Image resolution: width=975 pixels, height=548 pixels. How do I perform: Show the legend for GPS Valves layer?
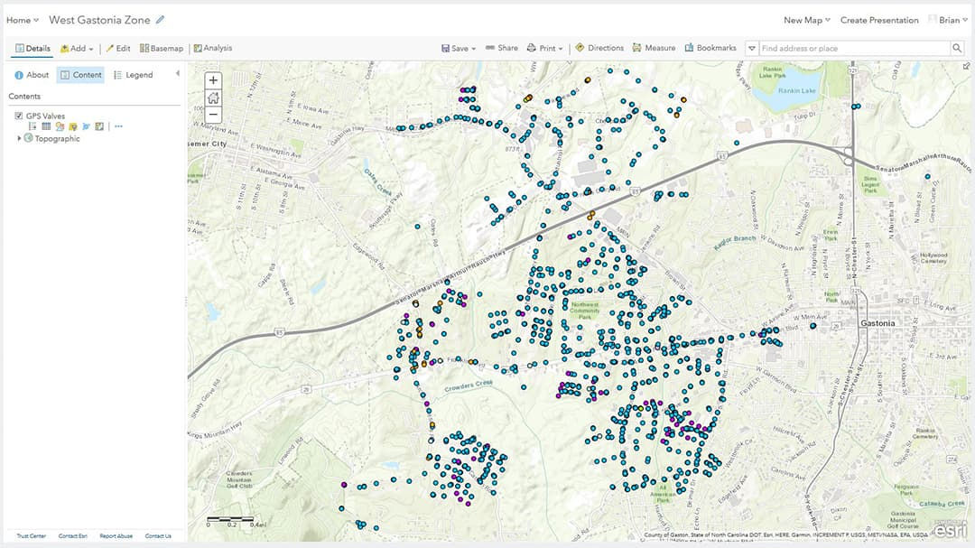(x=32, y=125)
